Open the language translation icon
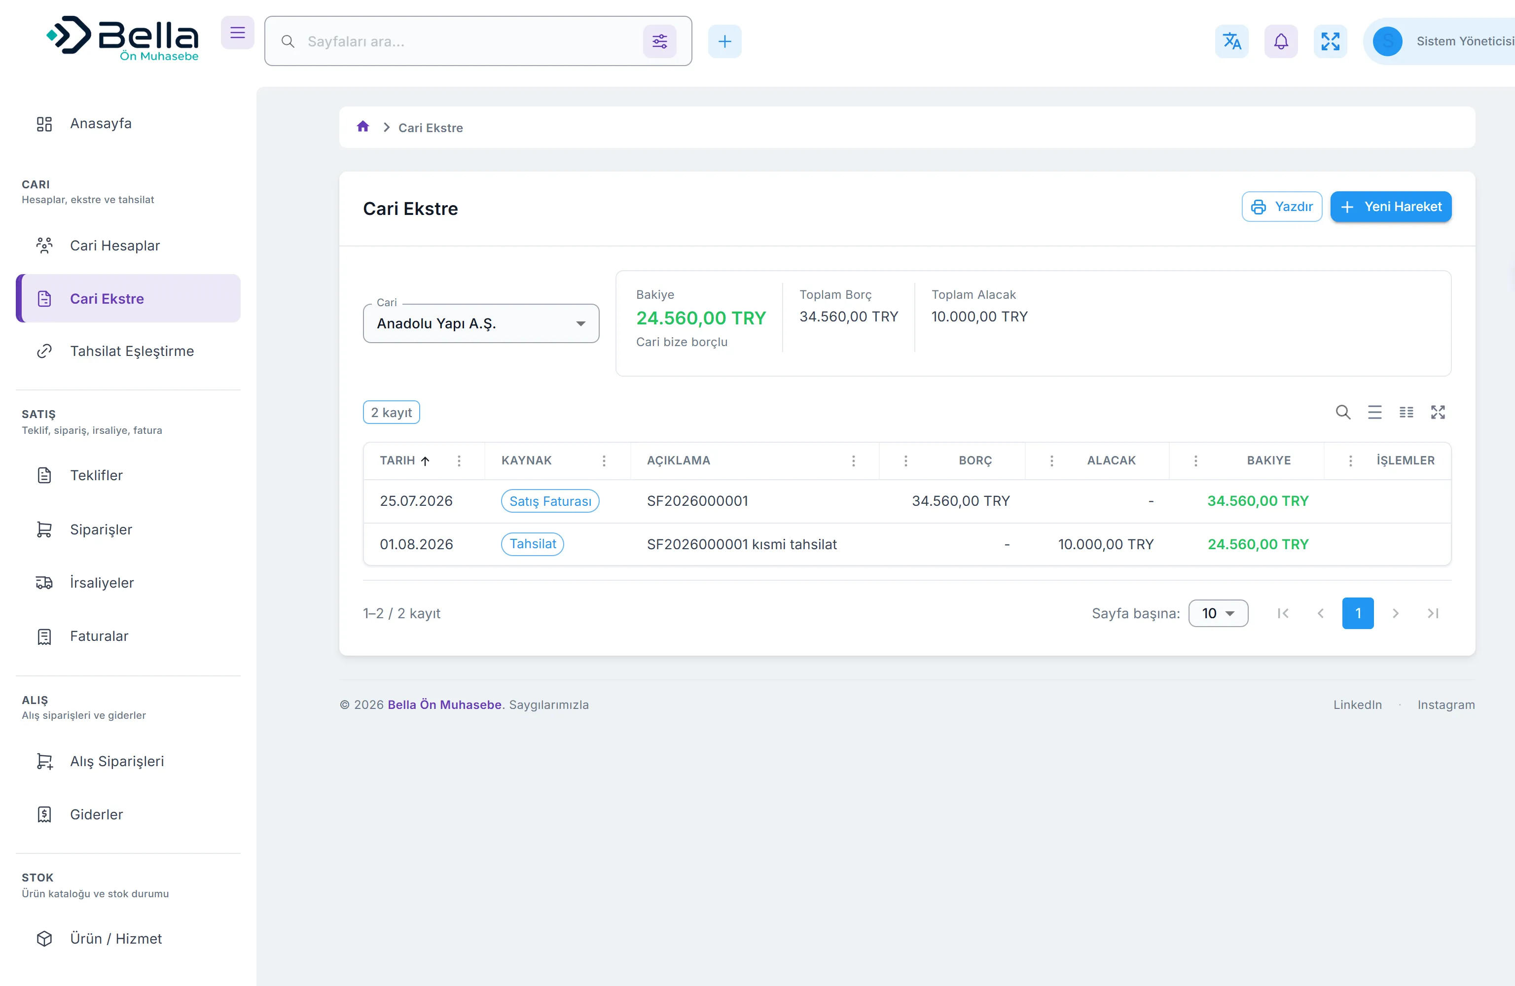The image size is (1515, 986). point(1232,41)
